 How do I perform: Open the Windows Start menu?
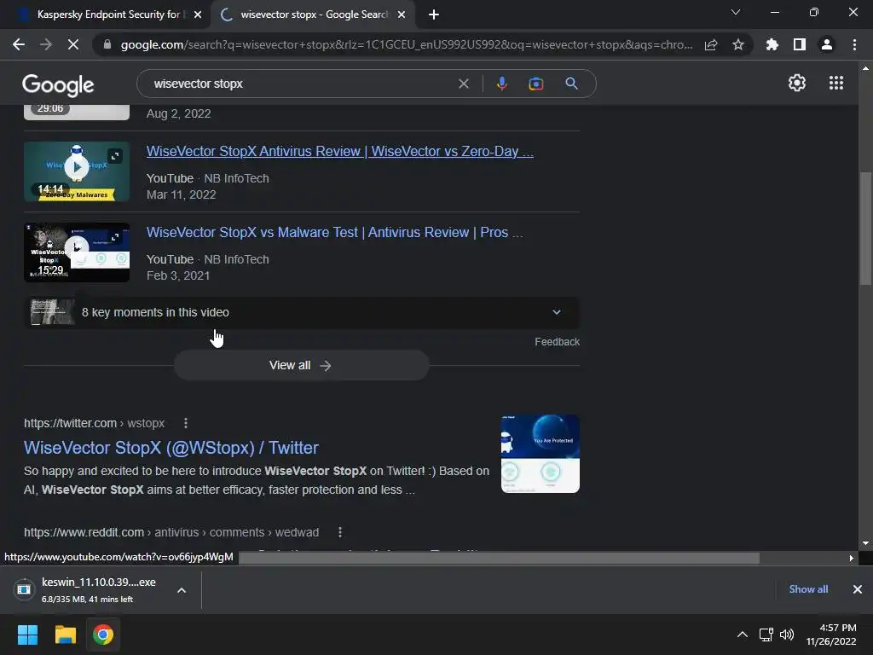coord(27,635)
